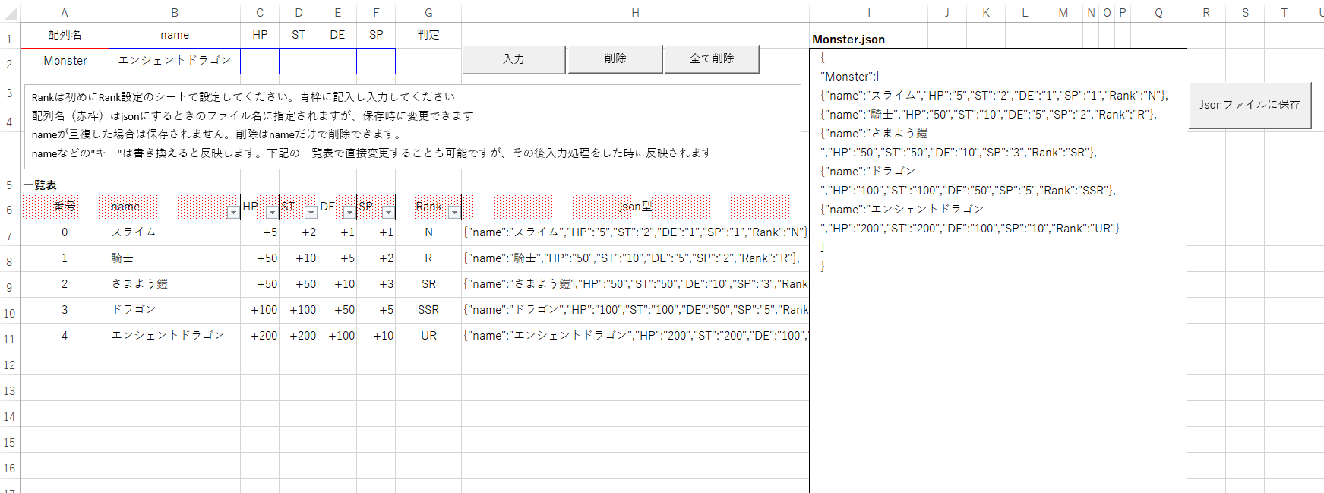The image size is (1324, 493).
Task: Select the Monster 配列名 cell
Action: coord(65,61)
